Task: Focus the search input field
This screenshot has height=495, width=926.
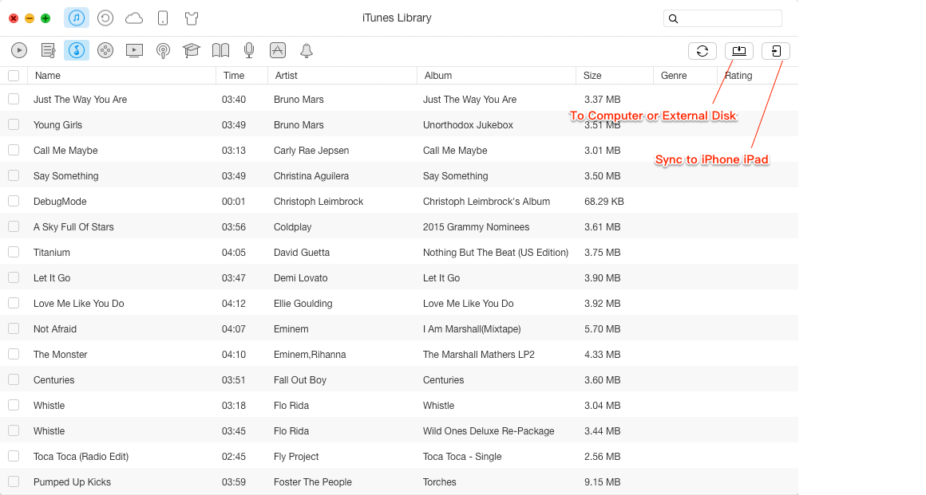Action: (722, 19)
